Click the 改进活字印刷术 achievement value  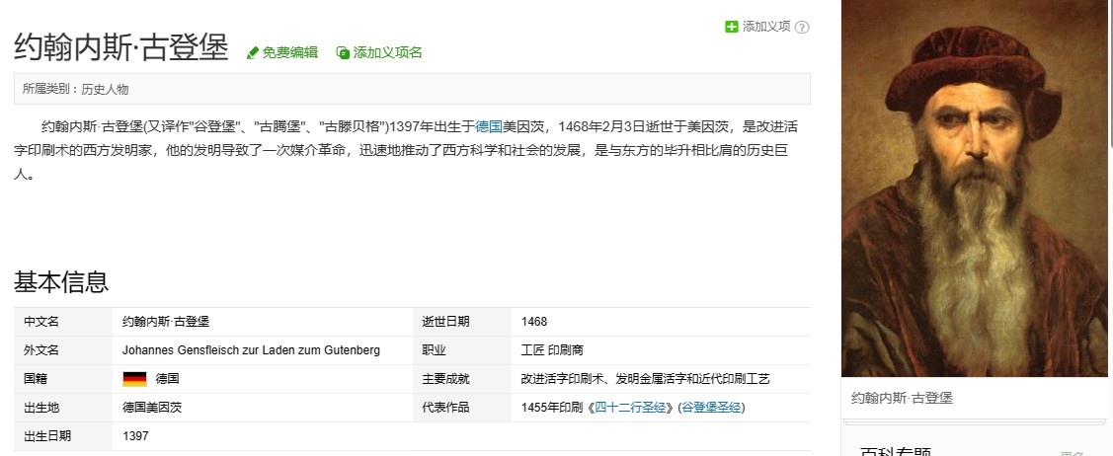click(645, 379)
